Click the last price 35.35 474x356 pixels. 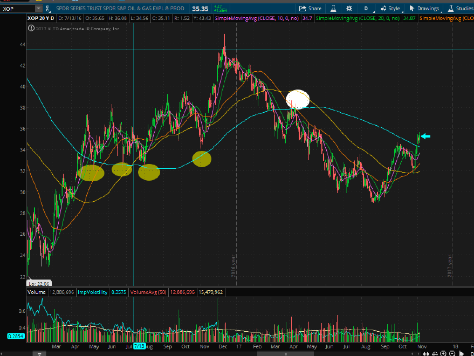pos(200,9)
